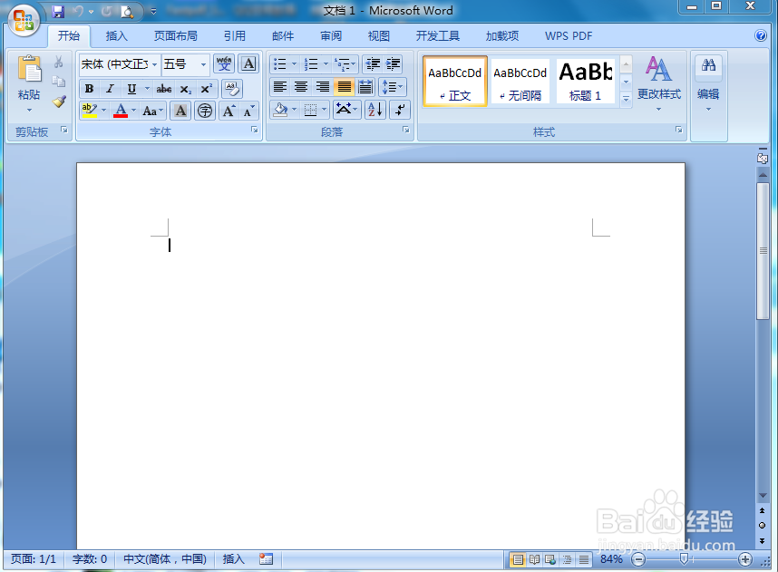The width and height of the screenshot is (778, 572).
Task: Save document via quick access toolbar
Action: (x=59, y=11)
